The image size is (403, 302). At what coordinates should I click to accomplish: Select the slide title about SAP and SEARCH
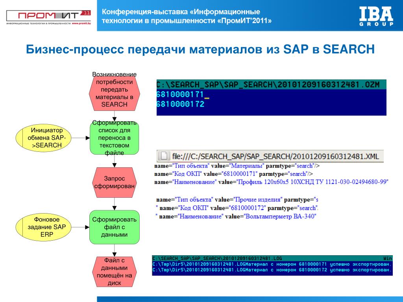tap(200, 49)
